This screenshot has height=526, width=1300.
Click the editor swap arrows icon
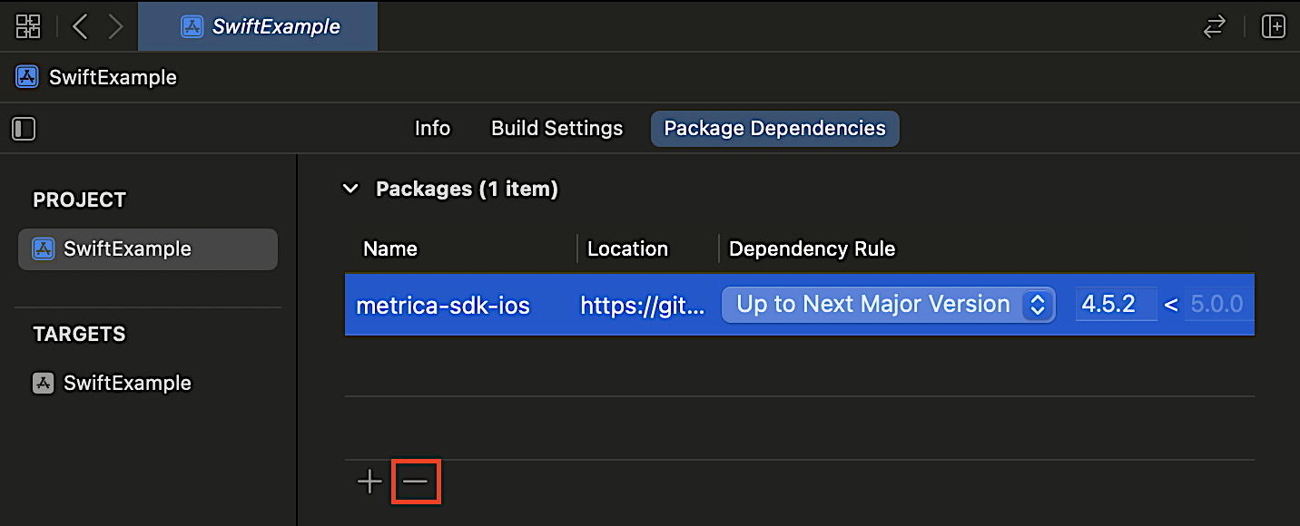pos(1214,27)
